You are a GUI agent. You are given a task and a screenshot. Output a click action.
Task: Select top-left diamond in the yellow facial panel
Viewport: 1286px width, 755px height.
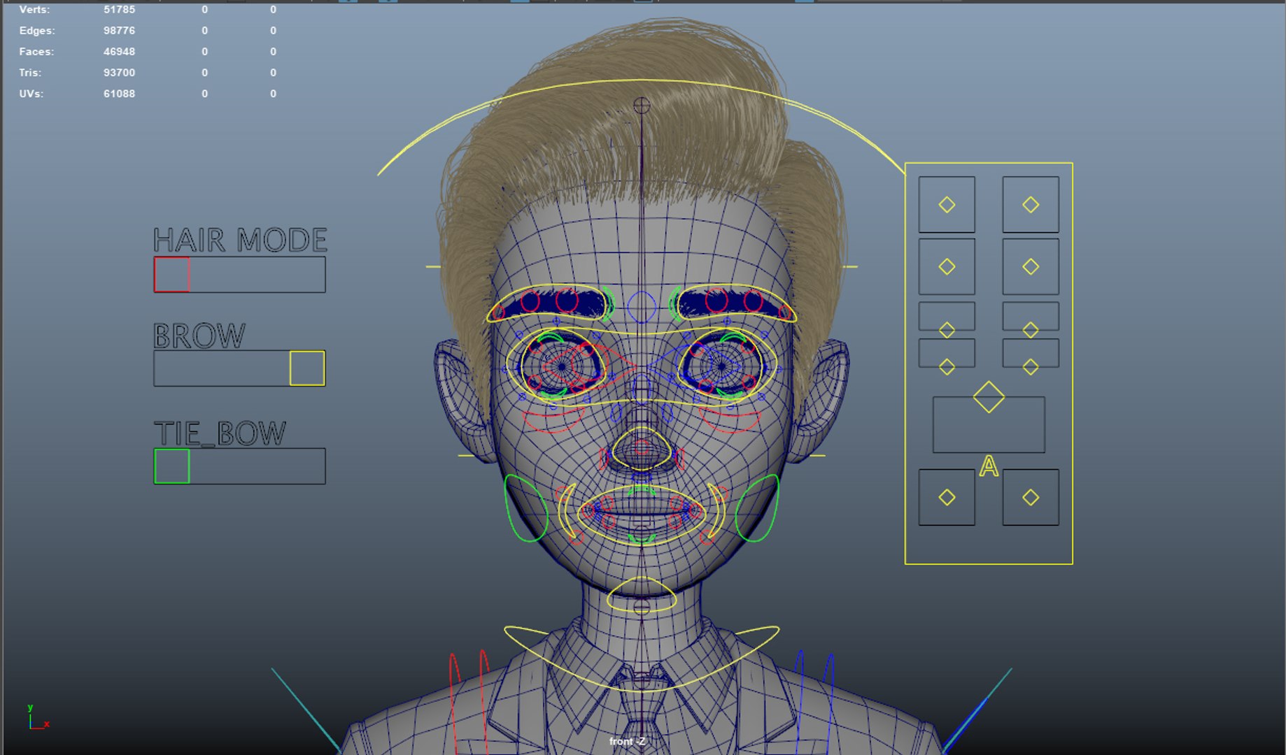(x=947, y=205)
